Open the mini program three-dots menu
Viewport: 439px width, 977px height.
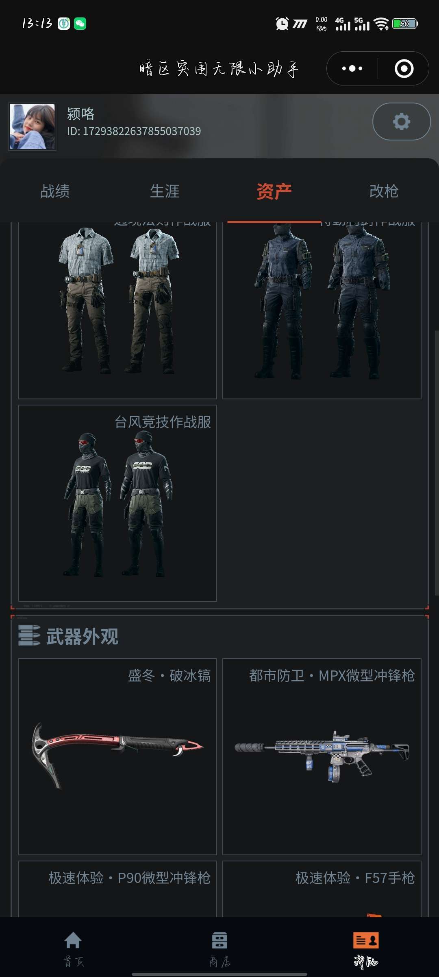point(352,68)
